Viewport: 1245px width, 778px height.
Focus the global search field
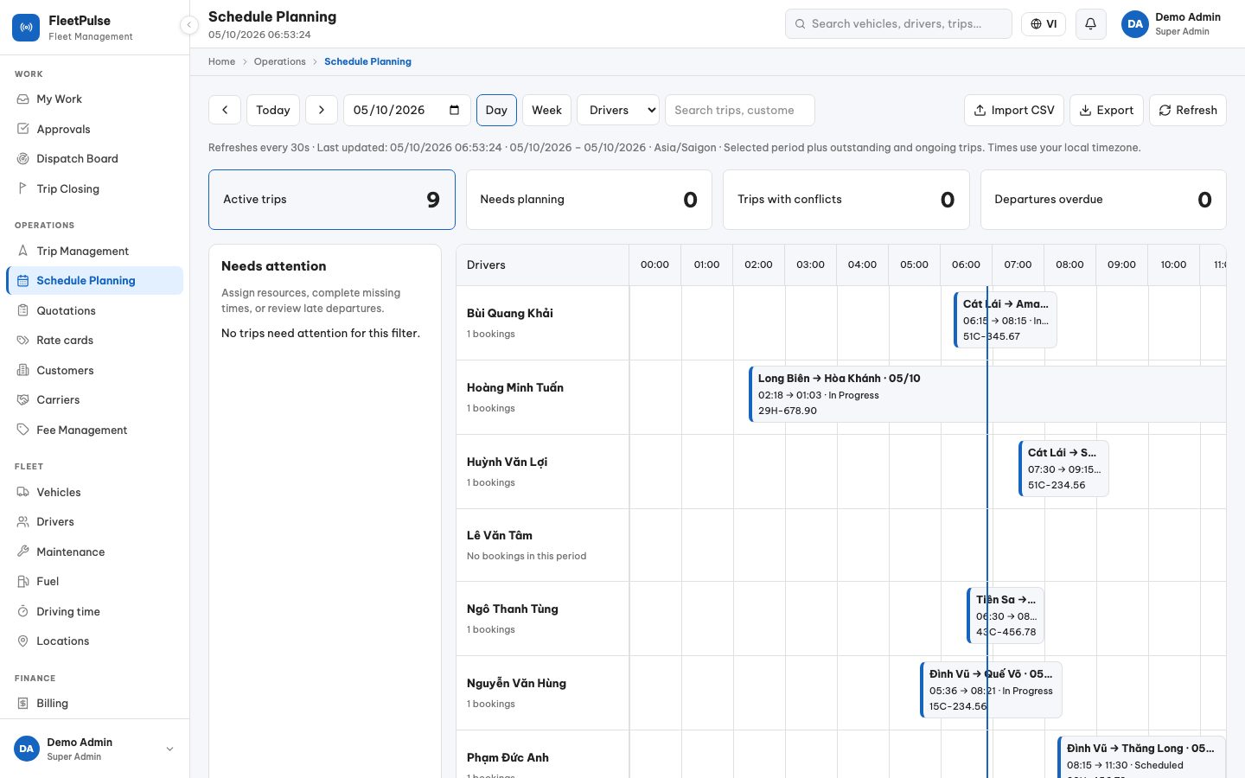898,24
